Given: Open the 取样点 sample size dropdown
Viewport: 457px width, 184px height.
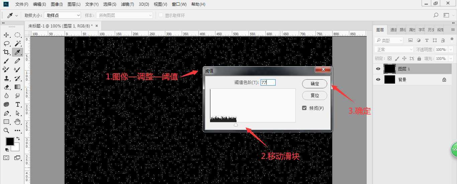Looking at the screenshot, I should click(63, 15).
